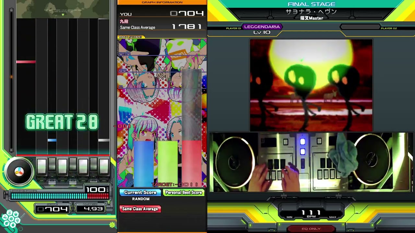Click the MIN label beside BPM

tap(289, 217)
